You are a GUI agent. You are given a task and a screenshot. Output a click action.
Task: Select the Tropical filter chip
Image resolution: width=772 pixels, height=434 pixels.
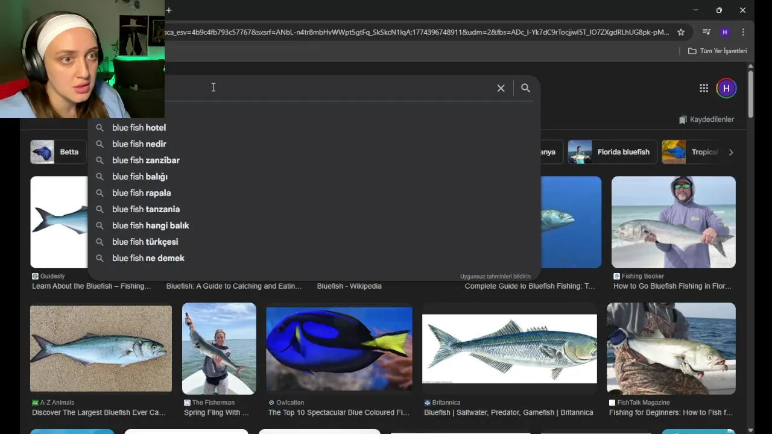[691, 152]
